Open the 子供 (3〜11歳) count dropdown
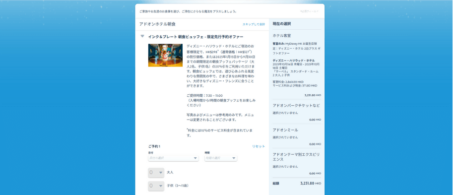This screenshot has height=195, width=453. coord(156,186)
